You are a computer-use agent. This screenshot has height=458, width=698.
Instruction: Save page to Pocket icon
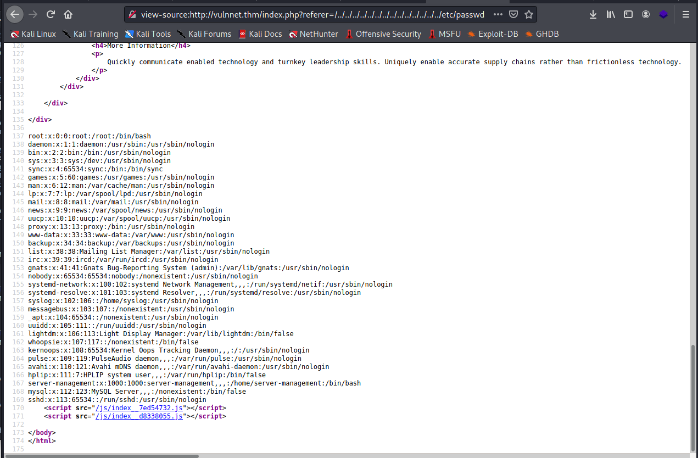pos(513,14)
